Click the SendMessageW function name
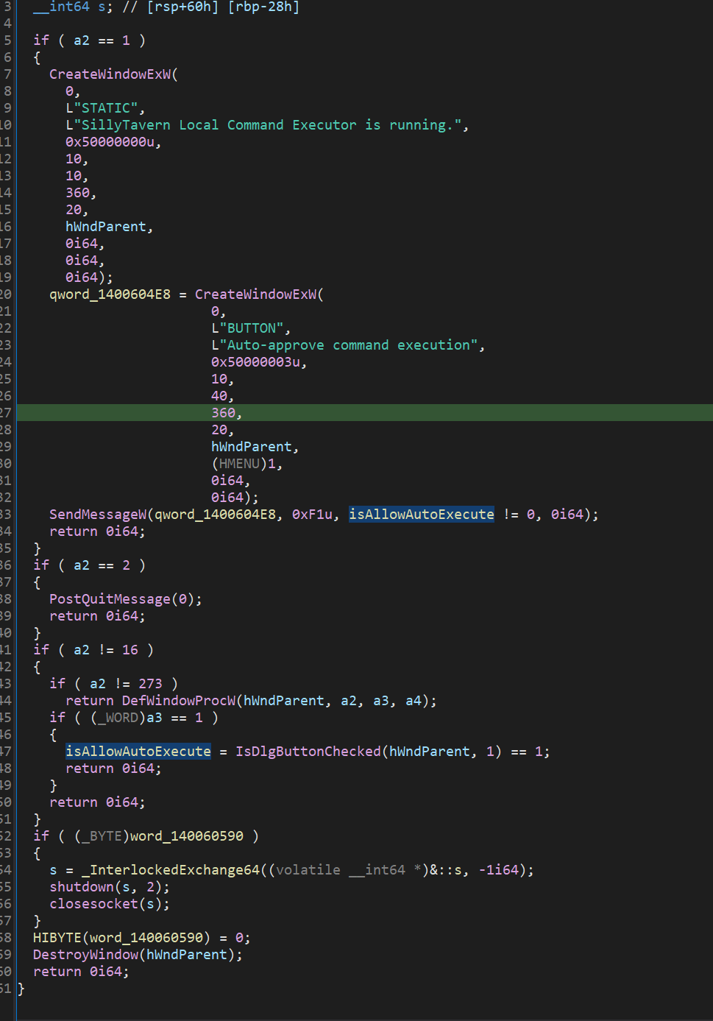 [98, 515]
